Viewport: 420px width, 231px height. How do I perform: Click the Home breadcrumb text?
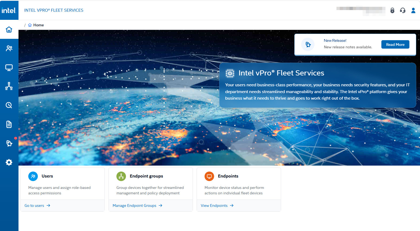39,25
